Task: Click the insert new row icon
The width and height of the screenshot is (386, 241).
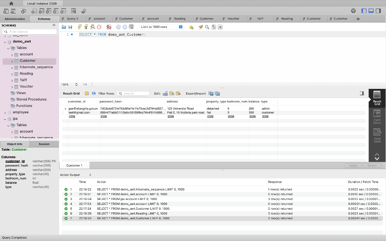Action: 172,93
